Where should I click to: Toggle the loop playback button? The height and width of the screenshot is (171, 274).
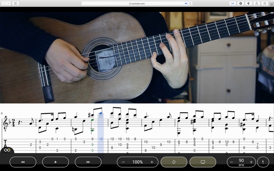(x=174, y=162)
